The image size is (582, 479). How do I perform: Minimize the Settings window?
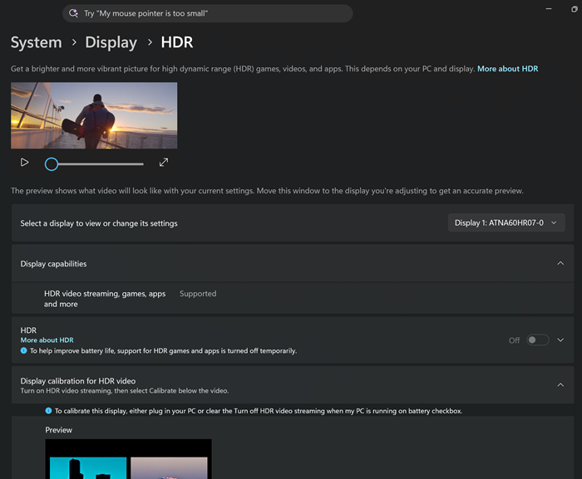(x=549, y=9)
